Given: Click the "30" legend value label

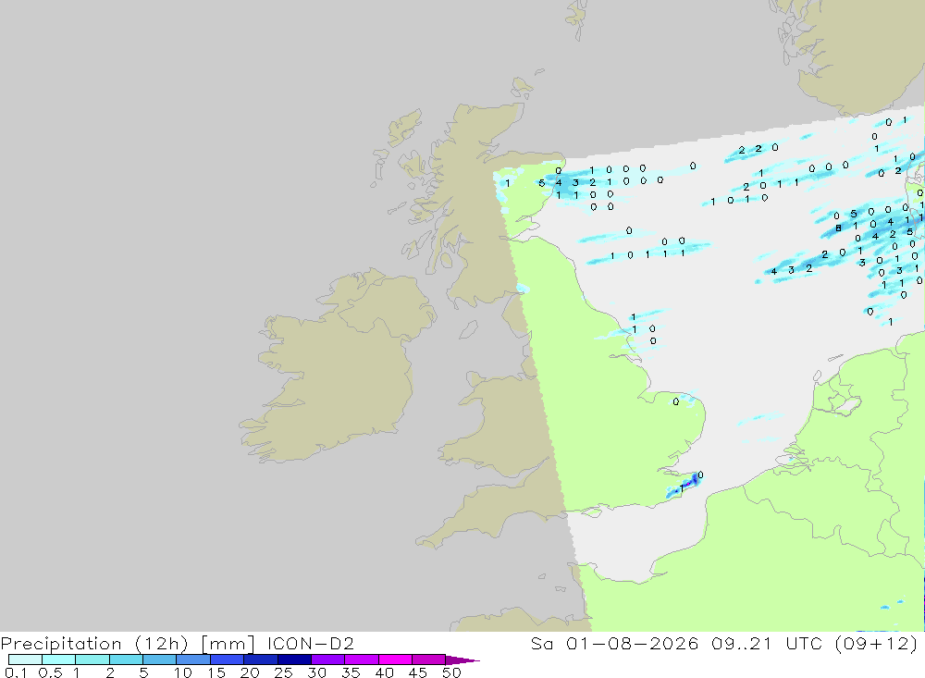Looking at the screenshot, I should pos(316,672).
